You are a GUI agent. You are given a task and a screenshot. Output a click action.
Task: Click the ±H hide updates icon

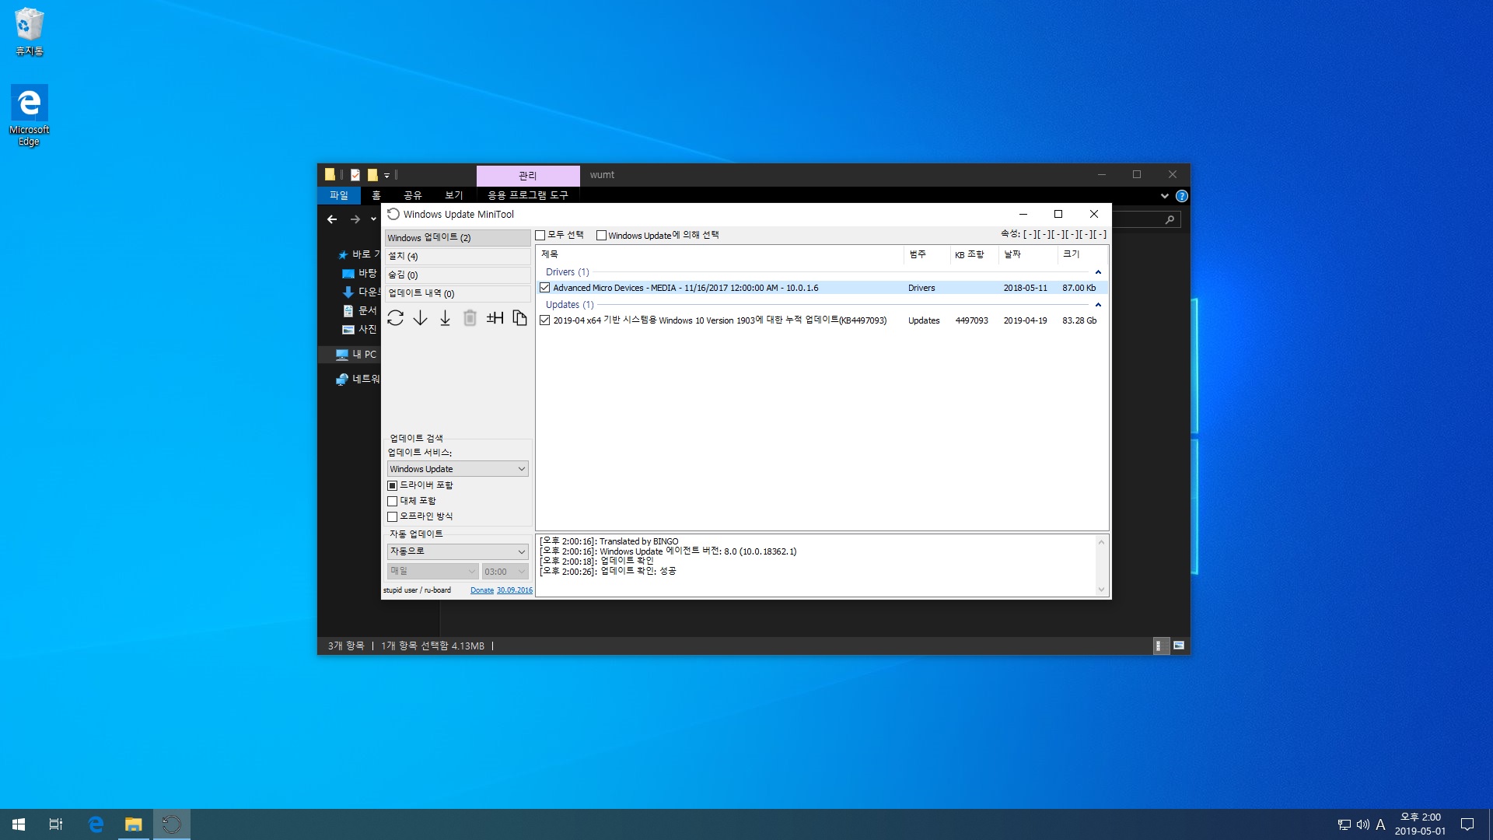(495, 318)
